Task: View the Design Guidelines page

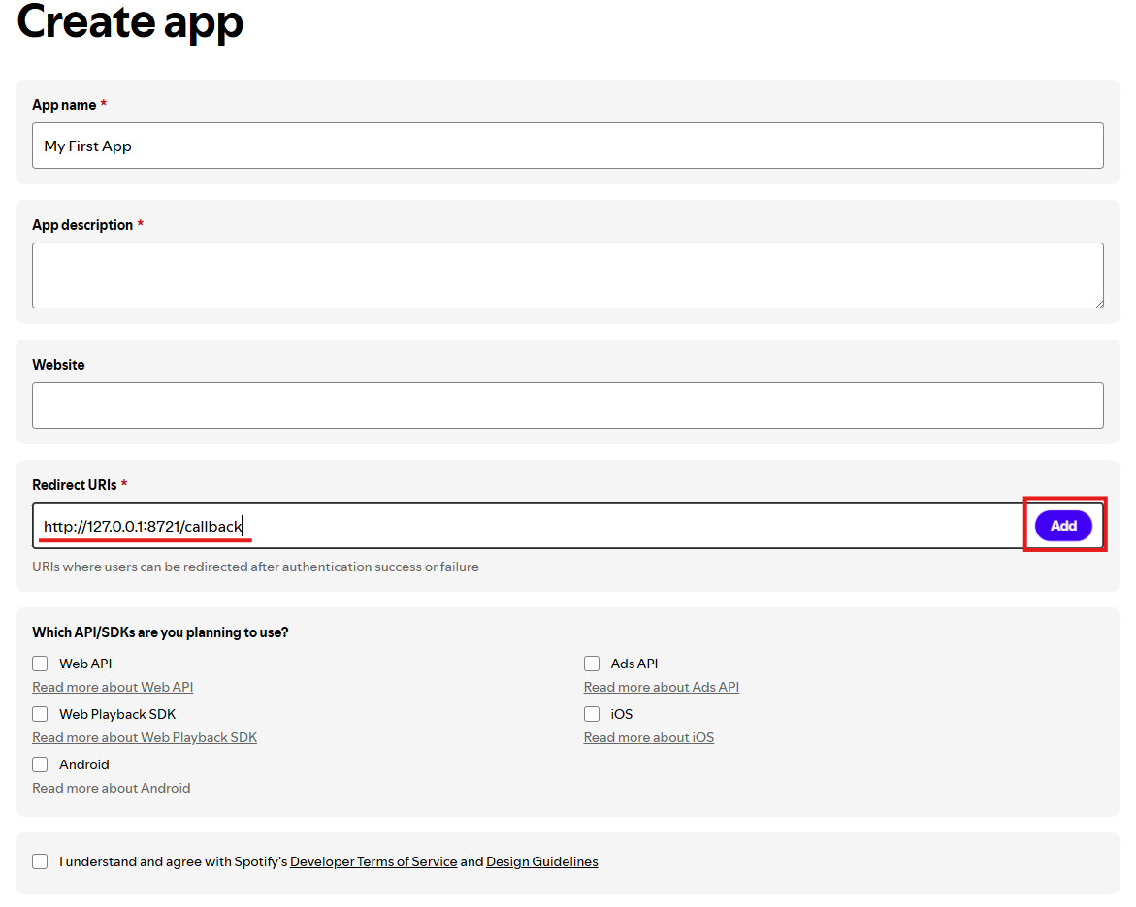Action: point(541,860)
